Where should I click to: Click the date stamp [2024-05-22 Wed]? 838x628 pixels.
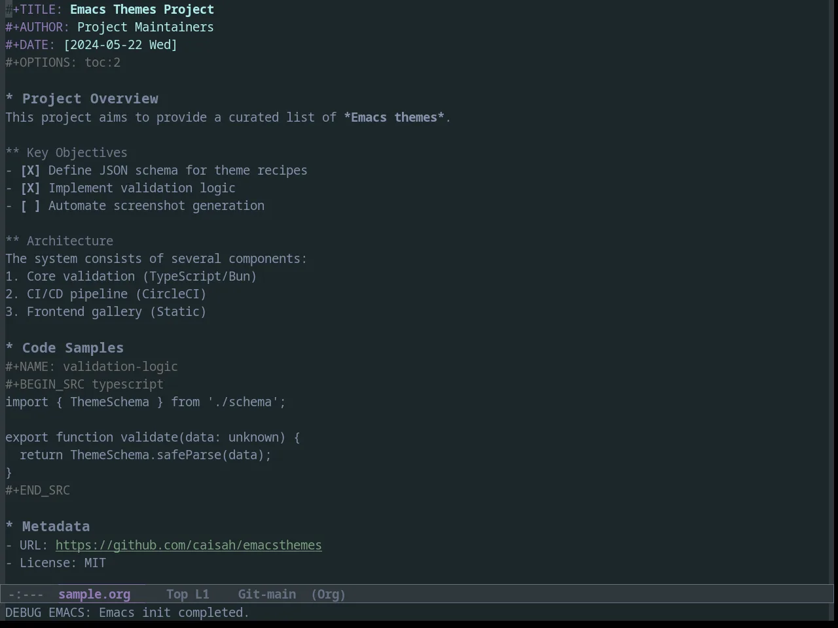tap(120, 45)
